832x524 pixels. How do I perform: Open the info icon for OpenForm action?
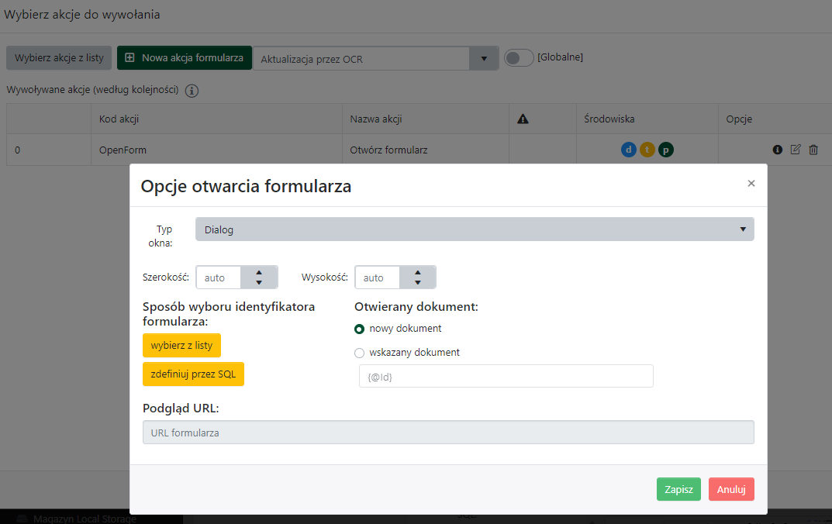coord(777,149)
